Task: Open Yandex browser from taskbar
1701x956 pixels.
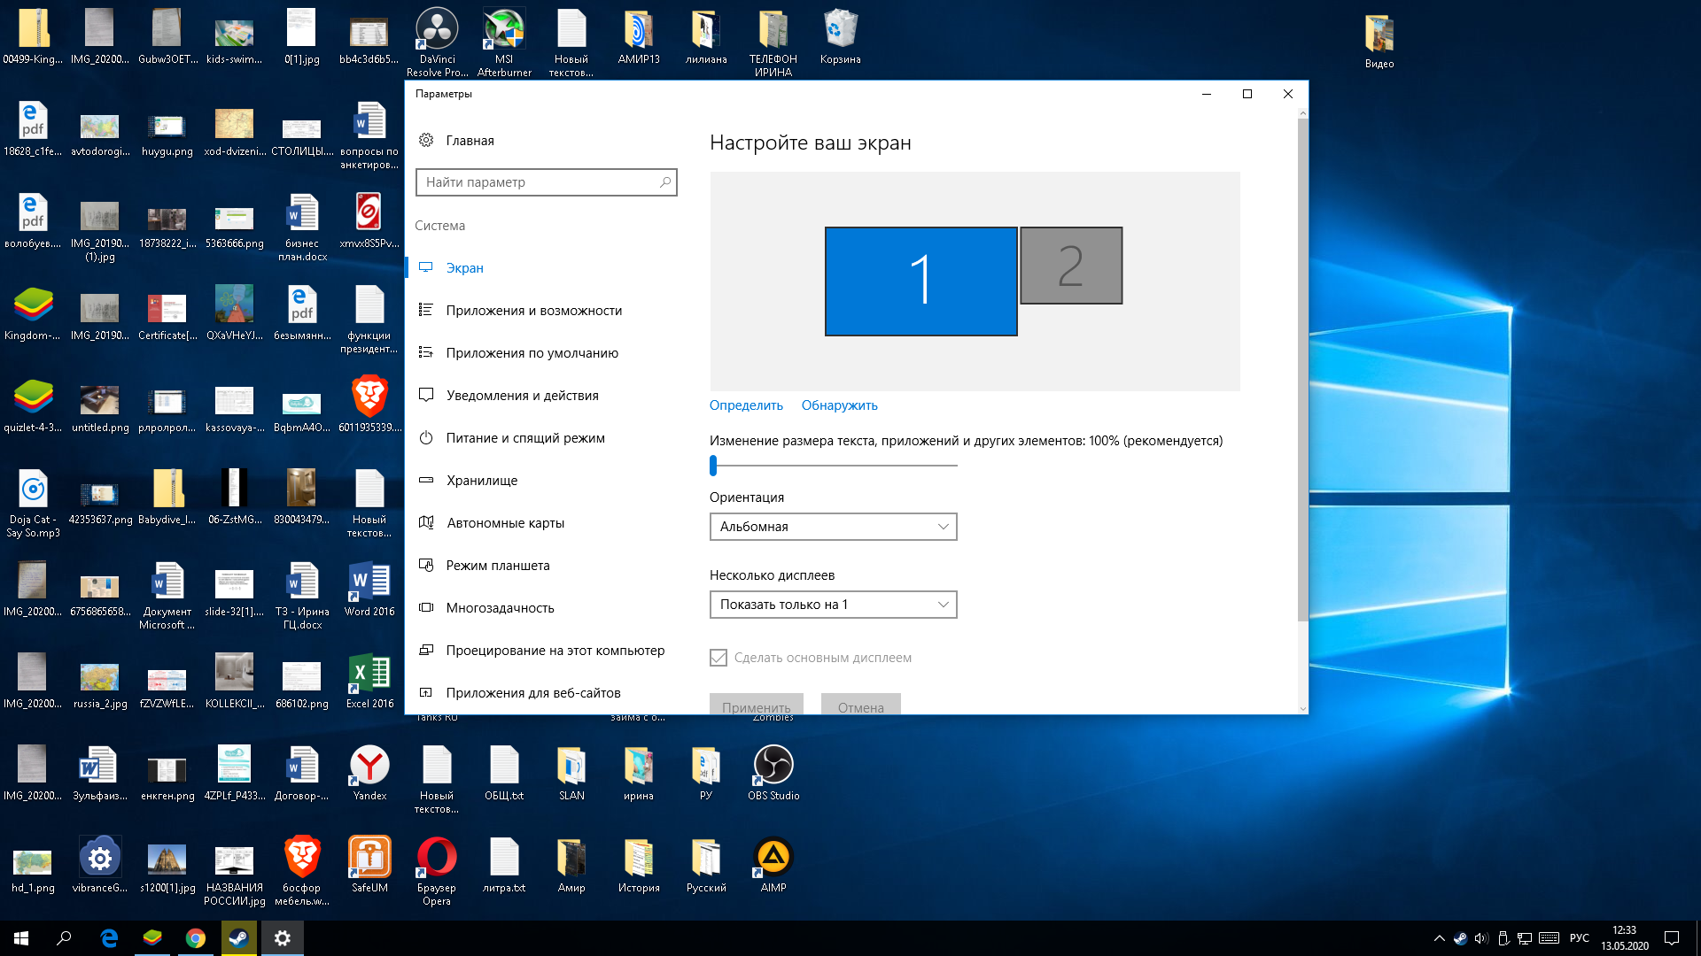Action: tap(369, 765)
